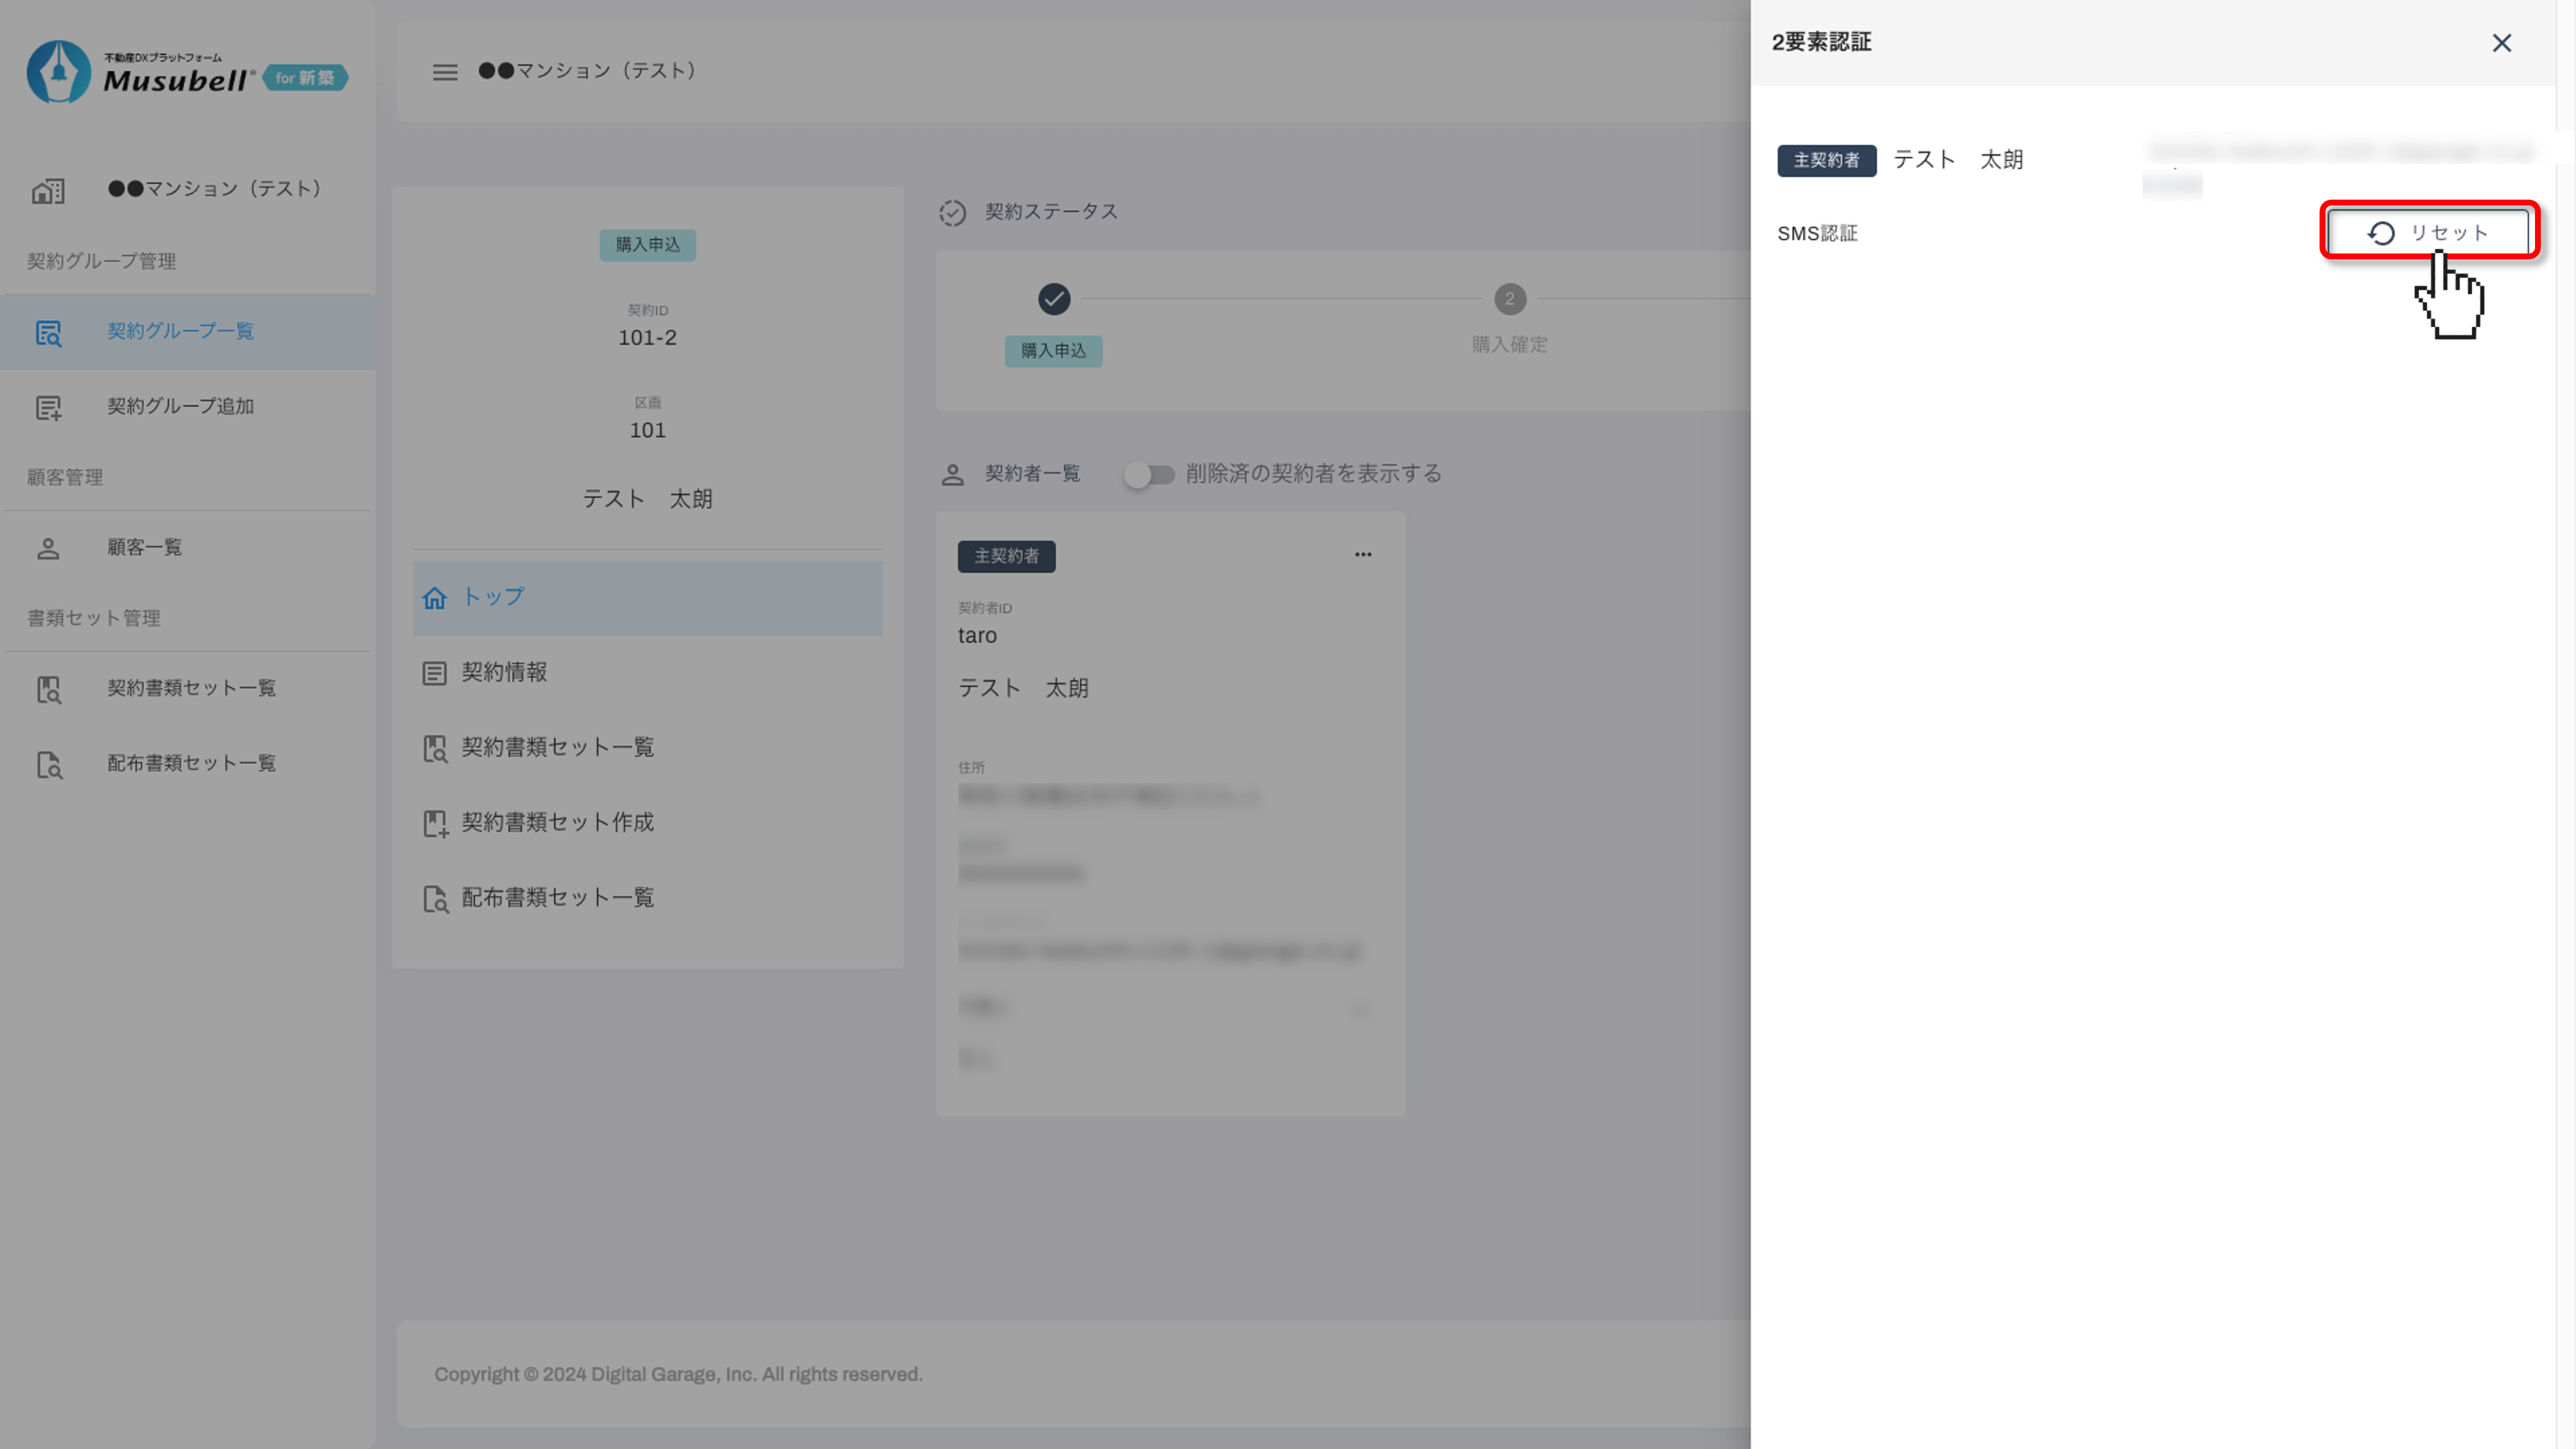Select the トップ home item

coord(492,597)
